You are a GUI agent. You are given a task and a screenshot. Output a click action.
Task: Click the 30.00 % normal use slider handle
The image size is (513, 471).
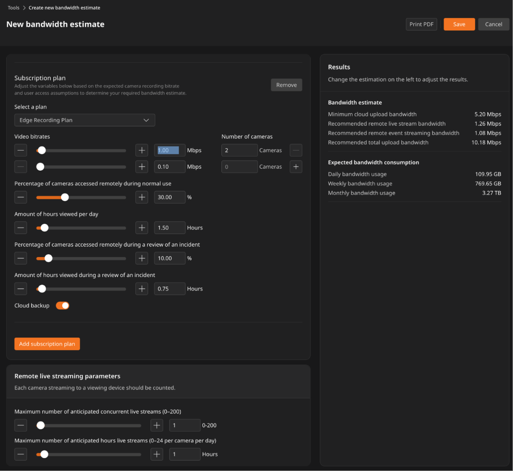[65, 197]
